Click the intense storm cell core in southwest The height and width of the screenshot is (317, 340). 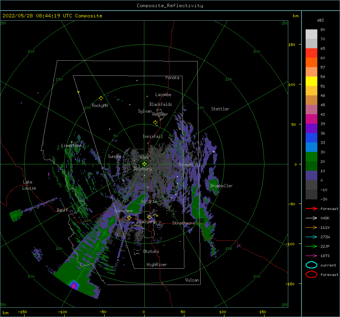tap(74, 285)
